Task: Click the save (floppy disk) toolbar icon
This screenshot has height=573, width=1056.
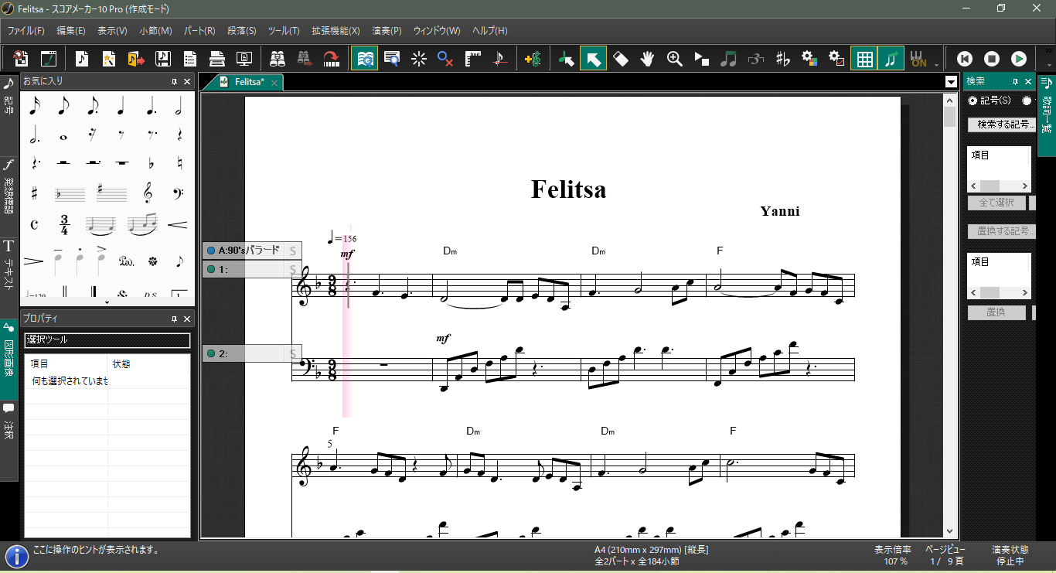Action: point(163,59)
